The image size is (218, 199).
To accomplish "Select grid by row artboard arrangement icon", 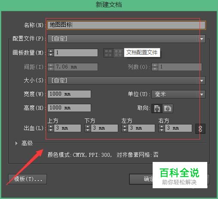I will click(x=108, y=53).
